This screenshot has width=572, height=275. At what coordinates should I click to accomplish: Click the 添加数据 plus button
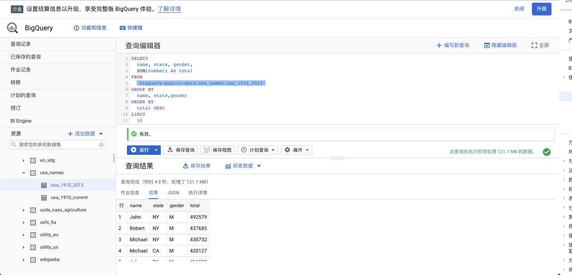[x=82, y=134]
